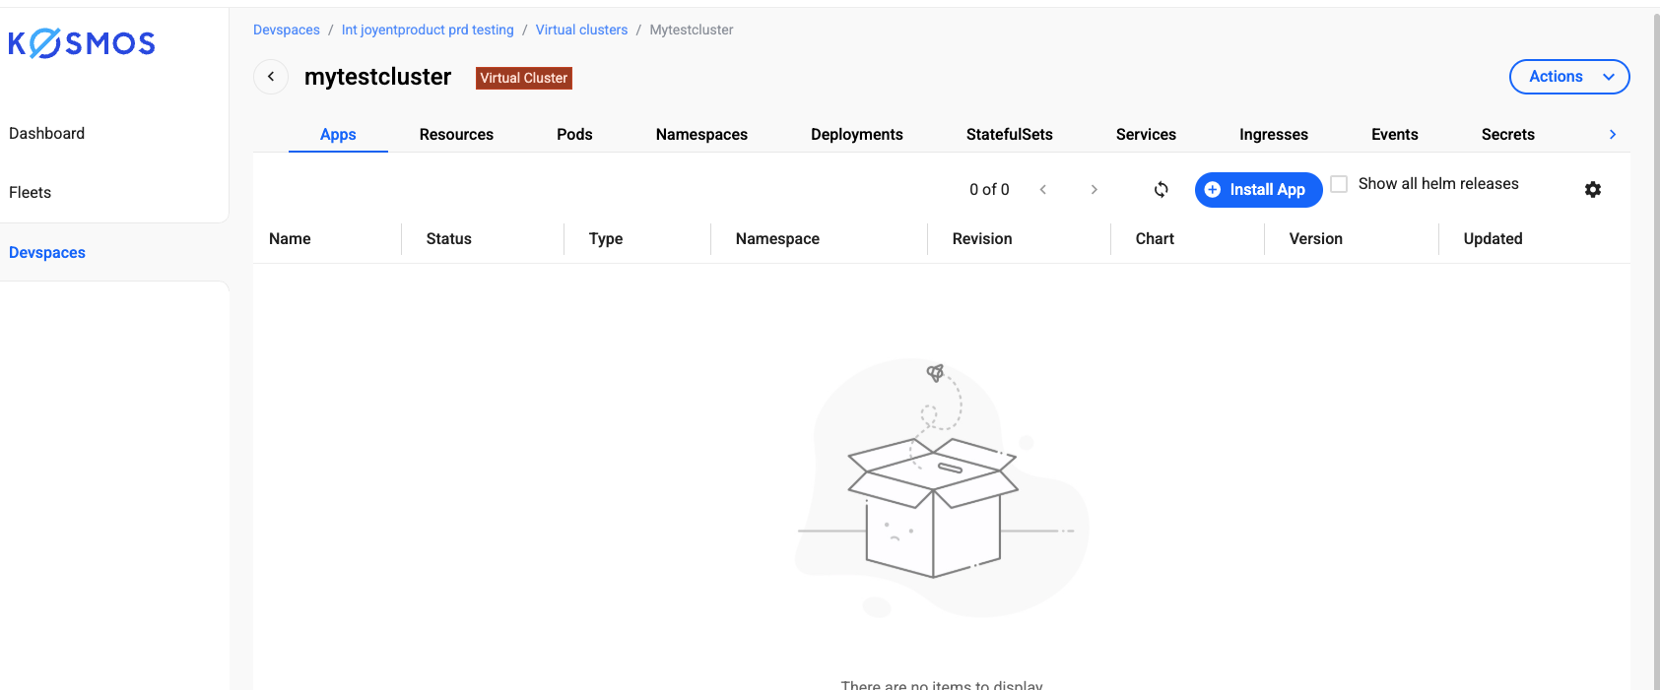Sort by the Name column header

pos(290,239)
